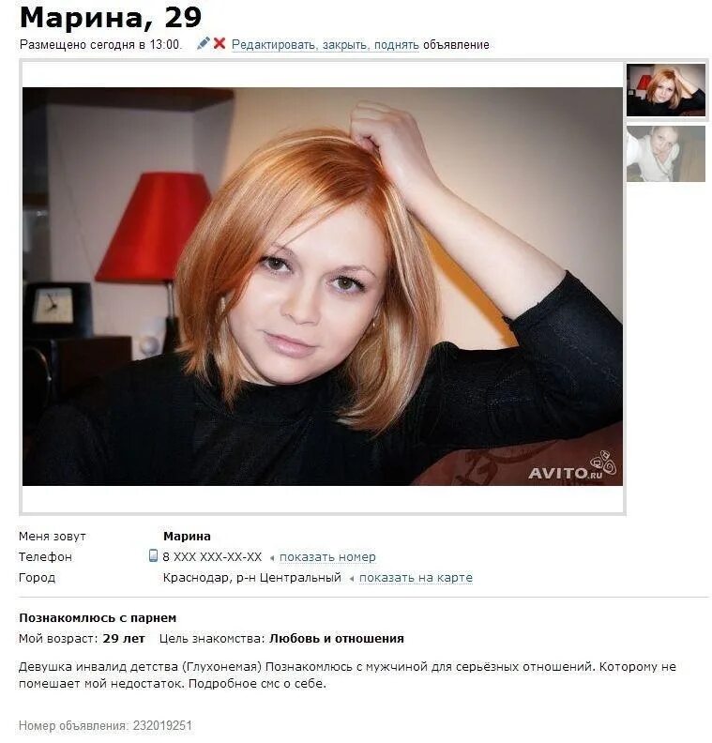Choose the "поднять" link to bump listing
Viewport: 712px width, 743px height.
pos(397,44)
